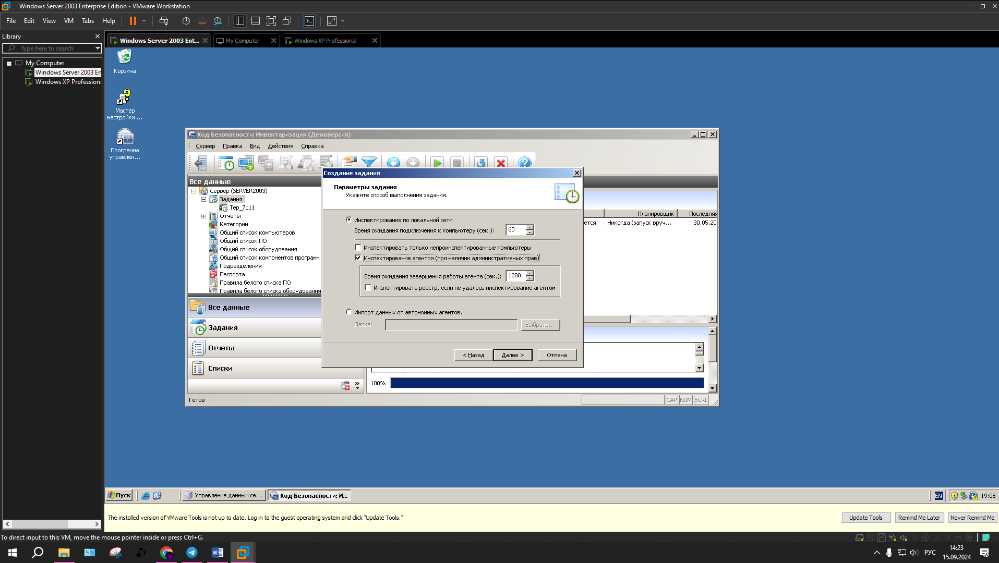Open the VMware library search dropdown arrow
999x563 pixels.
tap(98, 48)
